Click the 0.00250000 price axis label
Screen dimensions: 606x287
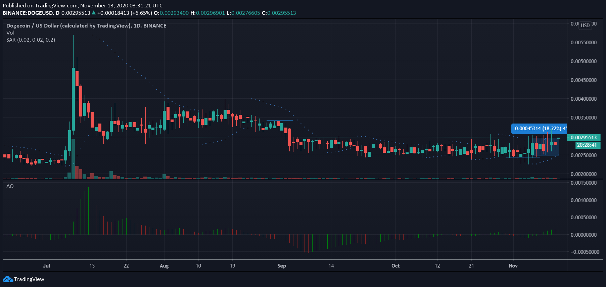click(x=584, y=155)
